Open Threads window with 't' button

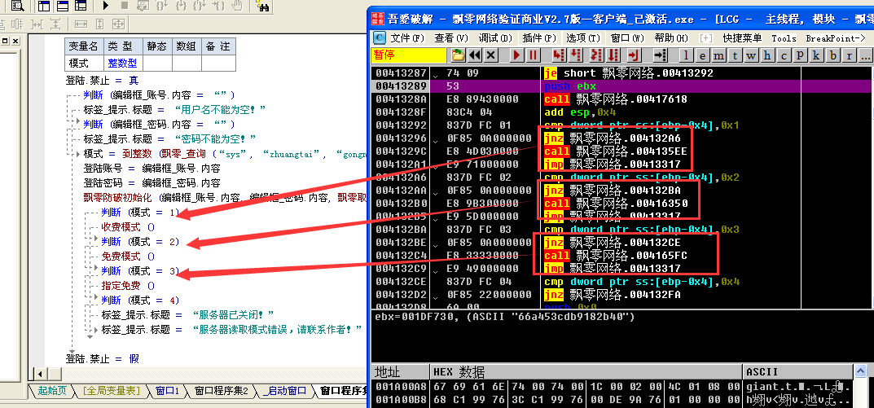click(736, 55)
